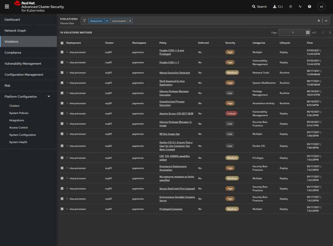This screenshot has width=333, height=246.
Task: Click the page number stepper control
Action: click(308, 32)
